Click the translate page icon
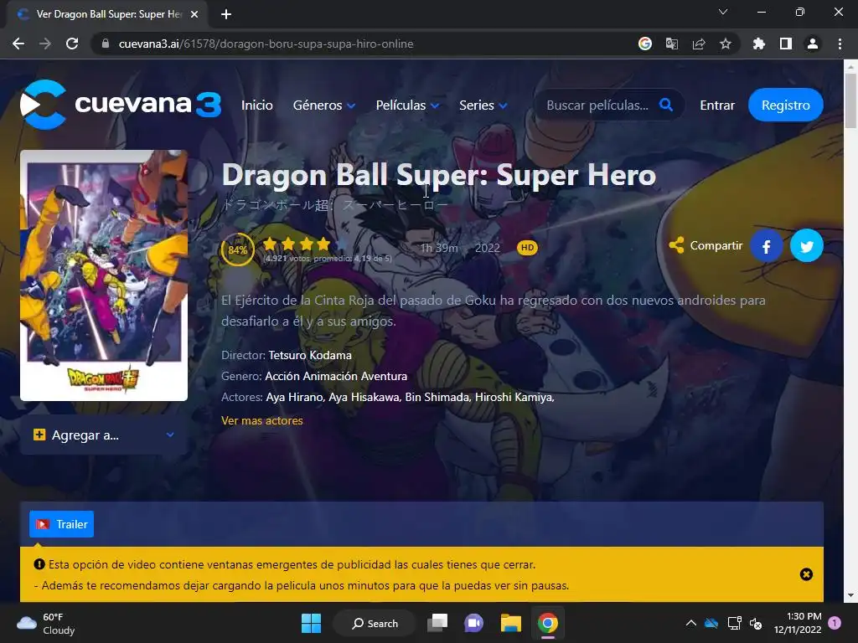 (x=672, y=44)
